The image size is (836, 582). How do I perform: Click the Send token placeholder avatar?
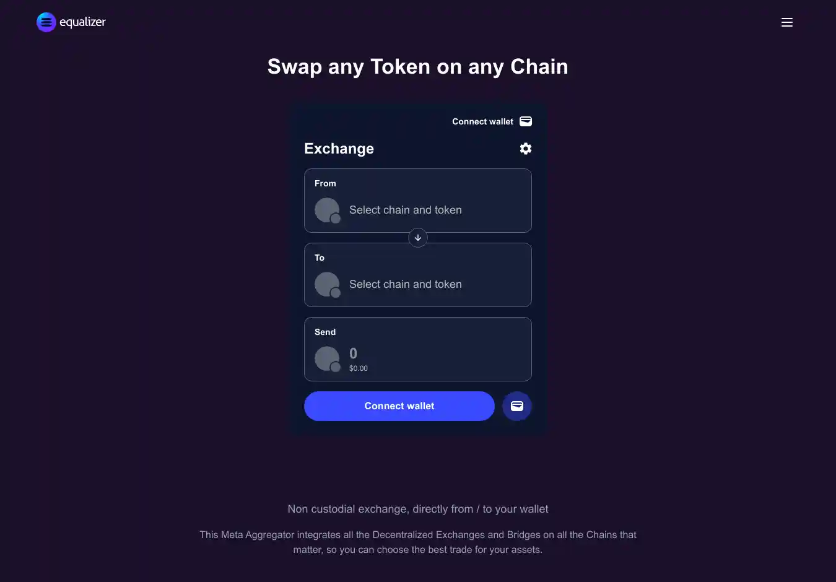(327, 358)
